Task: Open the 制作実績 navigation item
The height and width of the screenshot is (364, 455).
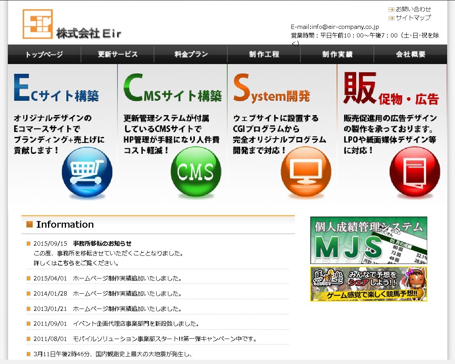Action: click(337, 54)
